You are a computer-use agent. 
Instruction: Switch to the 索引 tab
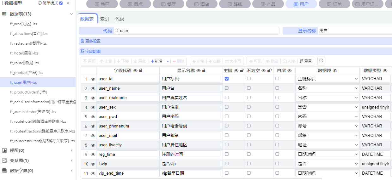(104, 19)
